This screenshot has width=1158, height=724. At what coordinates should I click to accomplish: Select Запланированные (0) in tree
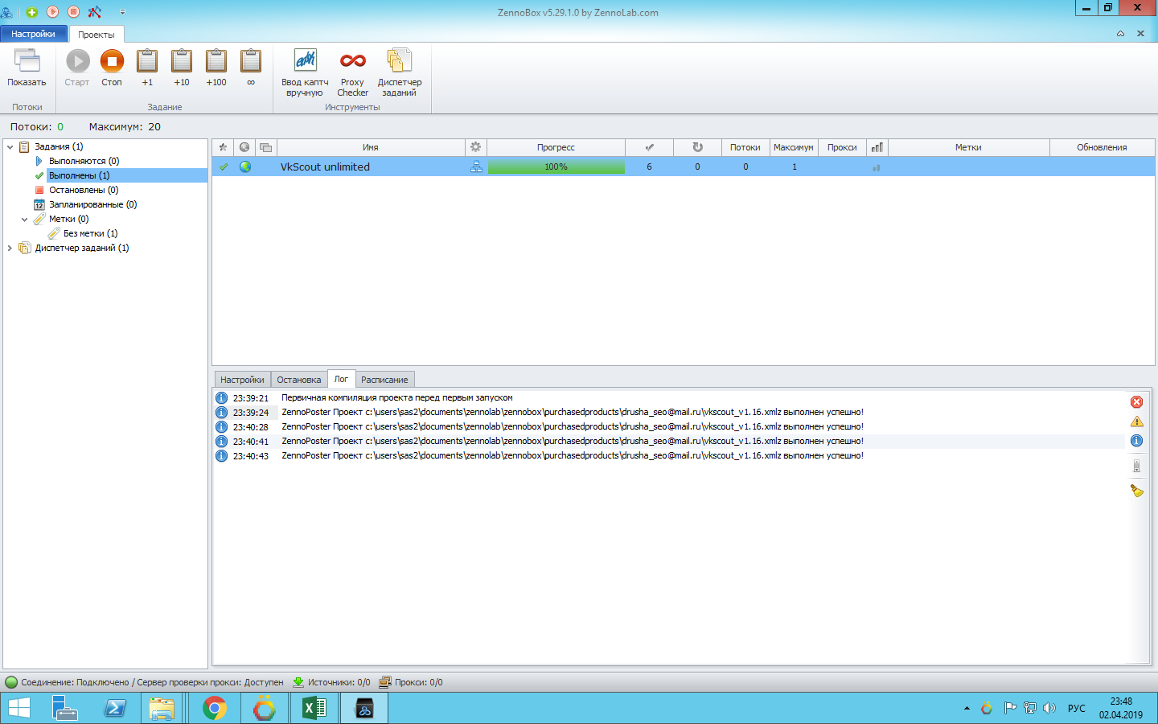(92, 204)
